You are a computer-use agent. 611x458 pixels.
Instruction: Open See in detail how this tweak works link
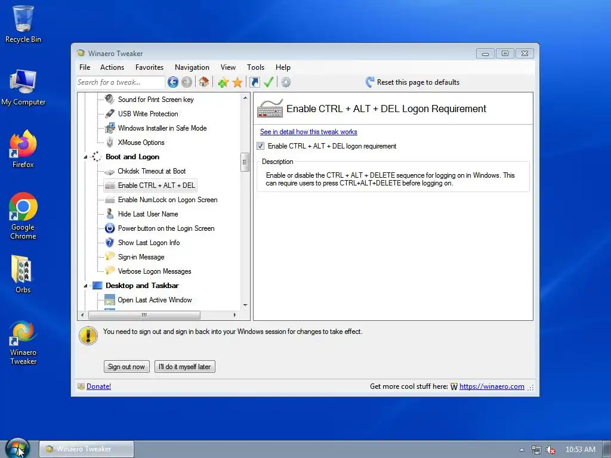pyautogui.click(x=308, y=132)
